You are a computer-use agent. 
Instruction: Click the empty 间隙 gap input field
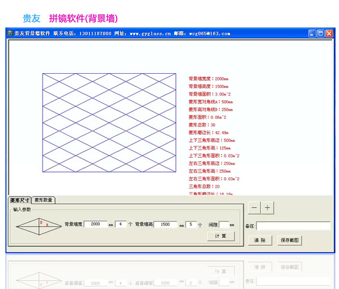tap(224, 224)
